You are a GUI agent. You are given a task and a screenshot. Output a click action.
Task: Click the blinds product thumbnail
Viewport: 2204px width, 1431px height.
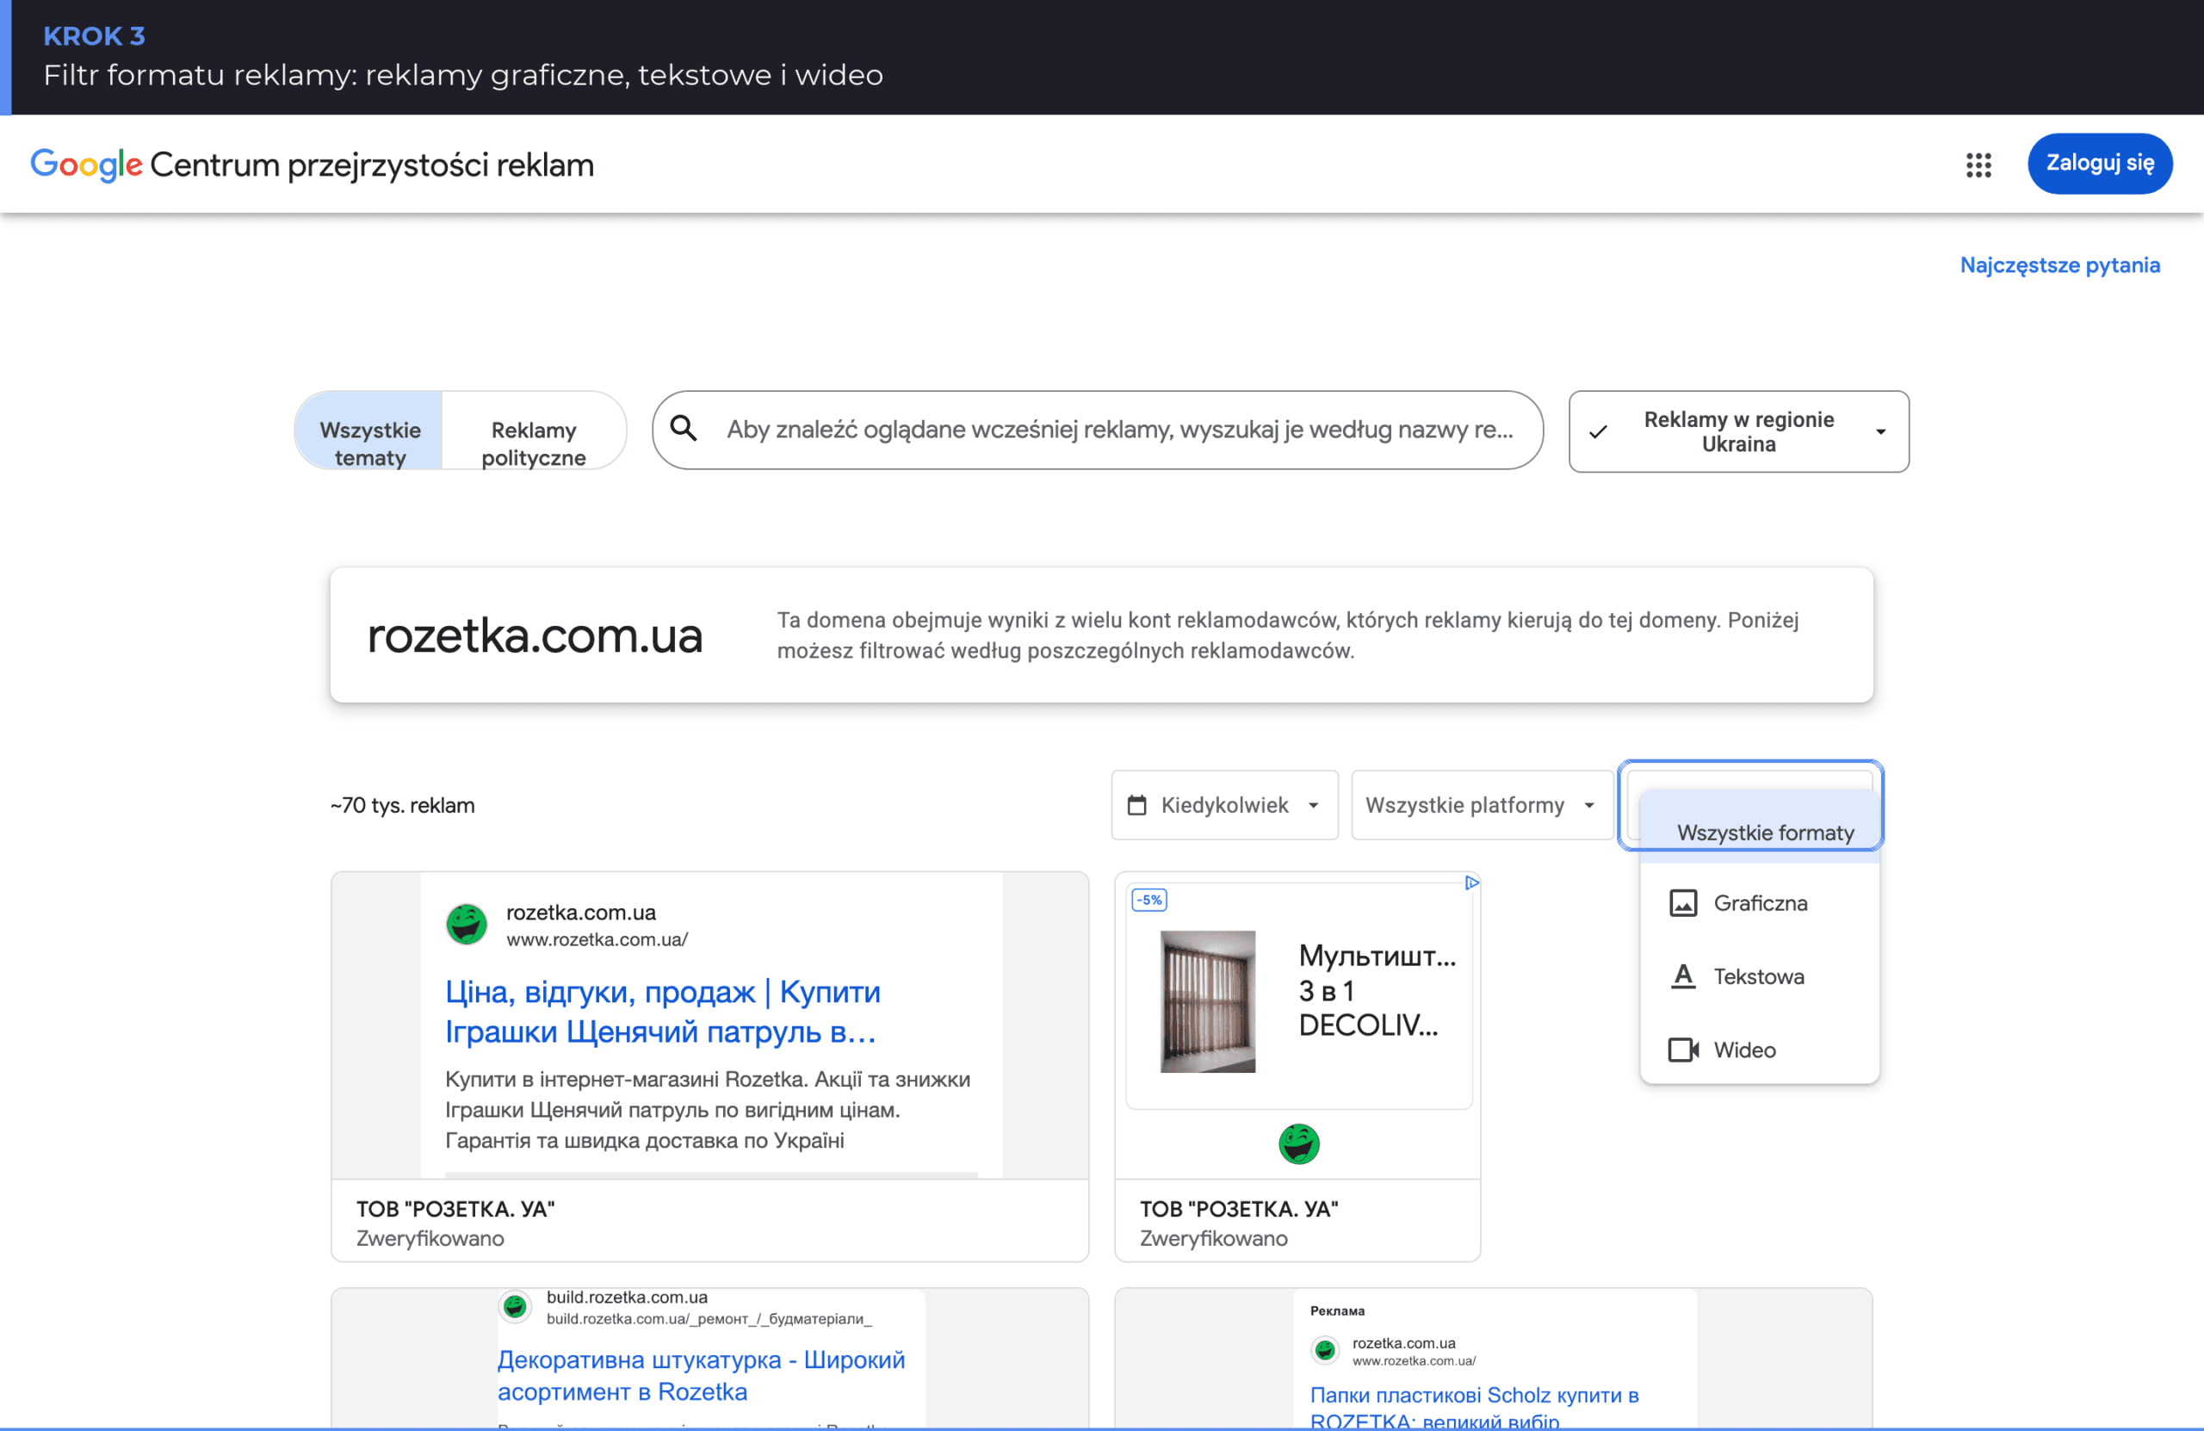pos(1208,1001)
